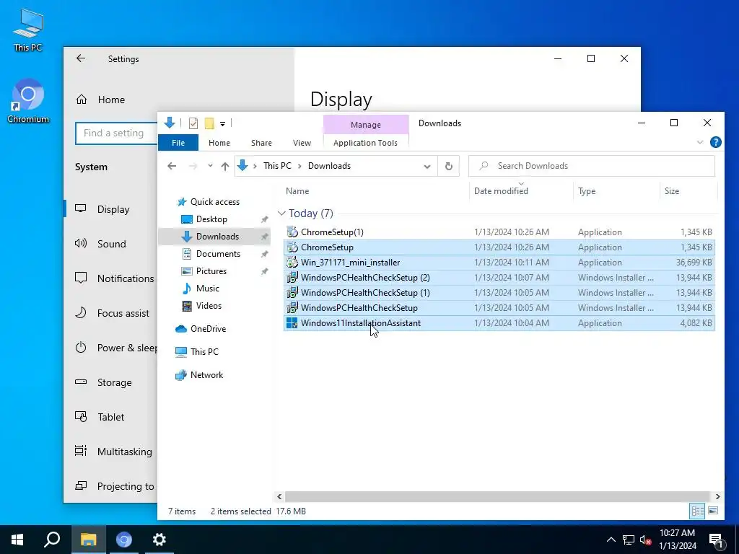Open Focus assist settings

click(x=123, y=313)
